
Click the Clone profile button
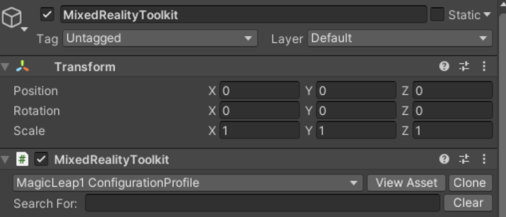470,183
